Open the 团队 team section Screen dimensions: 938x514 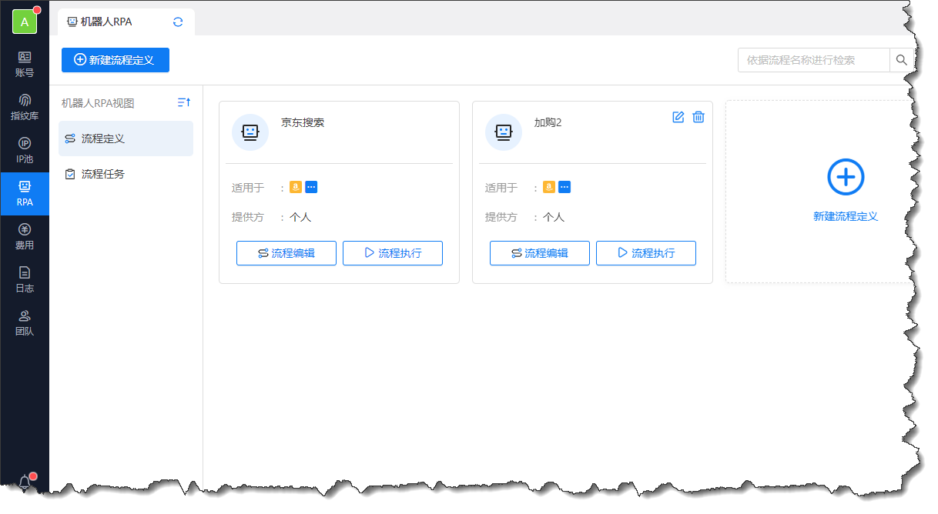tap(25, 323)
